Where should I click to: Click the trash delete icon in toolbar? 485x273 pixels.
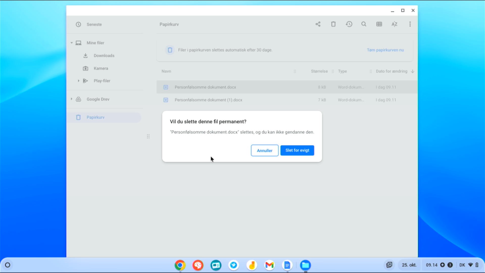(333, 24)
